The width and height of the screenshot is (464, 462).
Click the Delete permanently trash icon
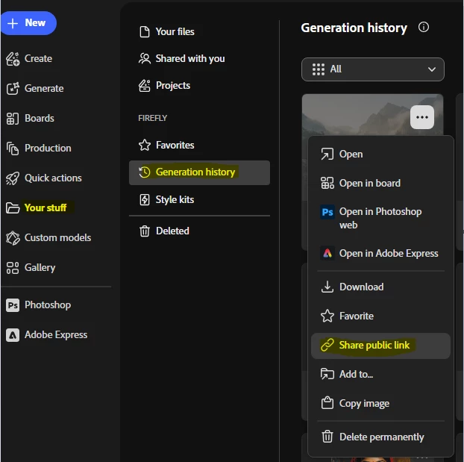327,437
